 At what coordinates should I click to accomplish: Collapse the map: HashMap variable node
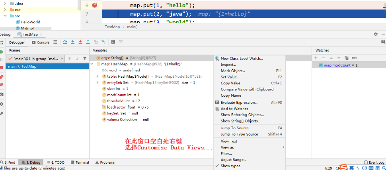[x=92, y=64]
